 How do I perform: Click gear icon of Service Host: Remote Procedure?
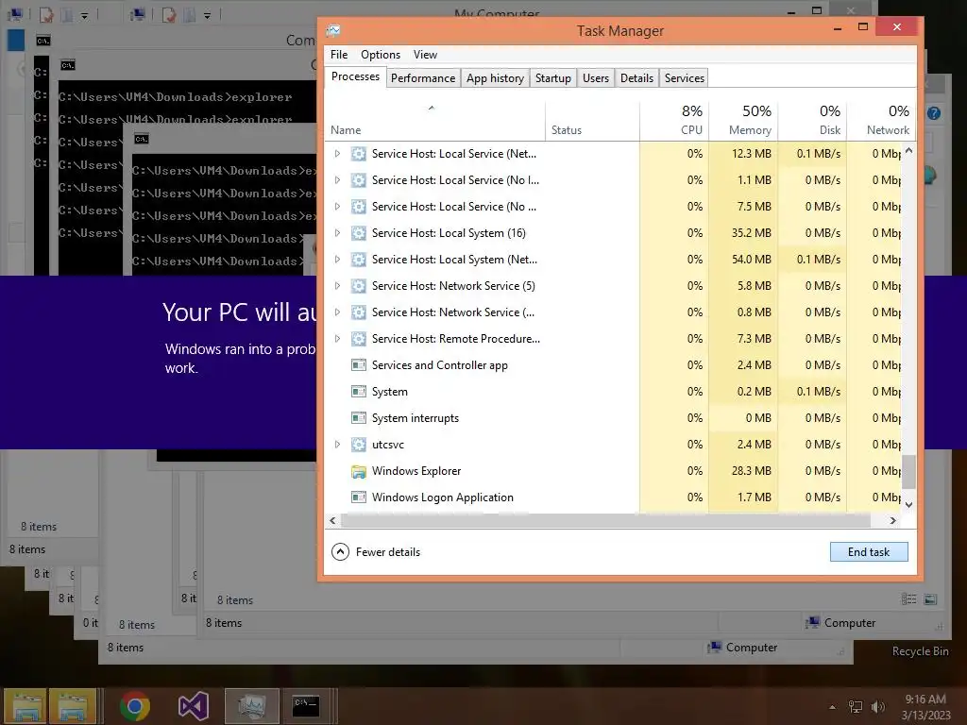pyautogui.click(x=358, y=339)
